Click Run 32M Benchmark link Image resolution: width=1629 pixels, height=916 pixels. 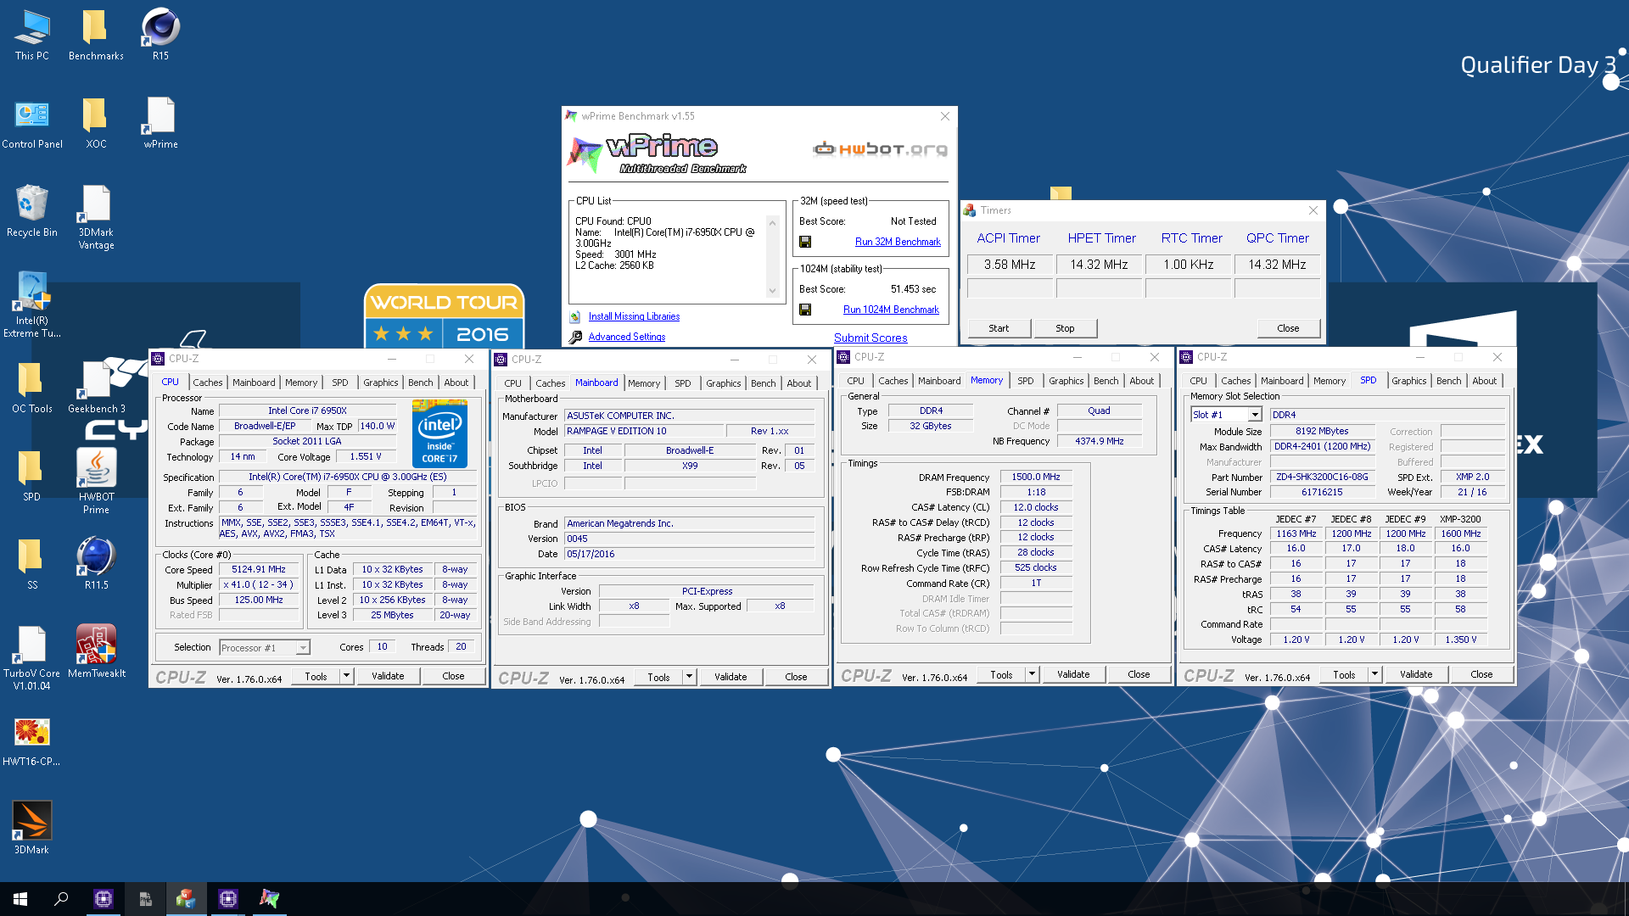coord(898,242)
